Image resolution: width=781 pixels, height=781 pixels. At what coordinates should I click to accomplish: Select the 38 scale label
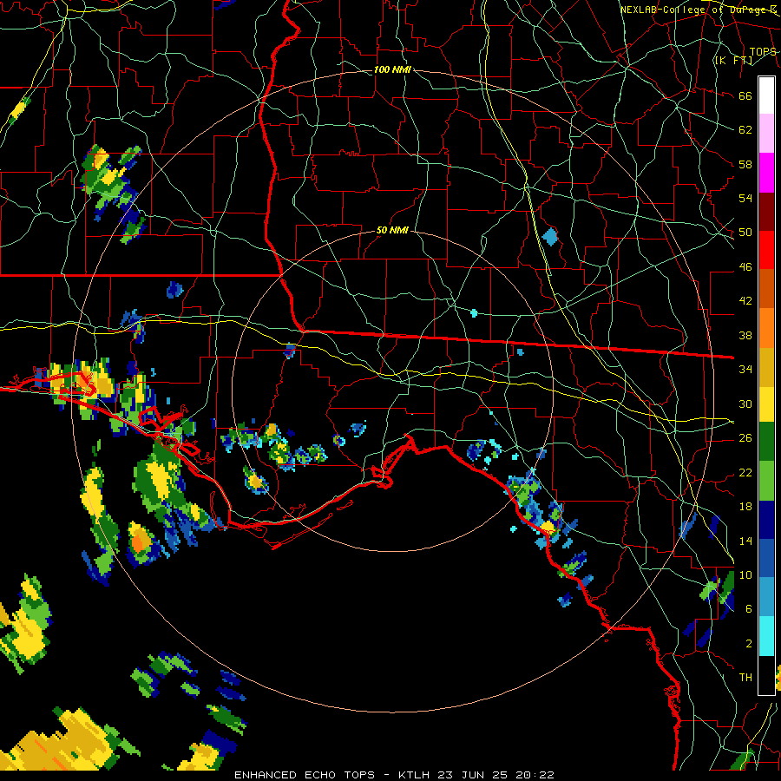coord(745,335)
